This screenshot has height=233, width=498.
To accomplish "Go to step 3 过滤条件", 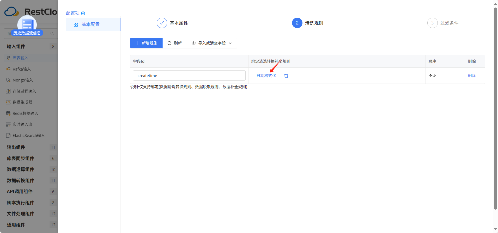I will coord(443,23).
